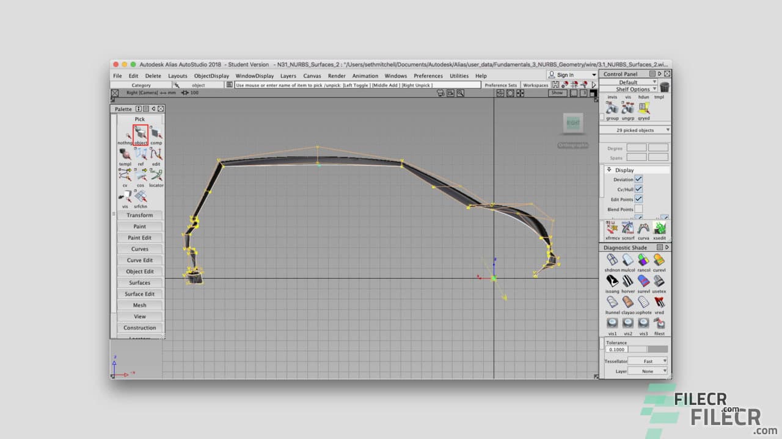
Task: Open the Preferences menu
Action: click(429, 76)
